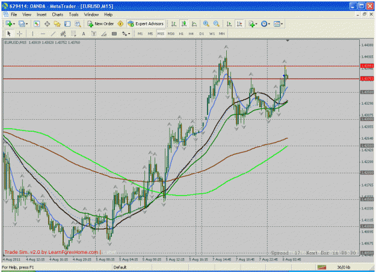
Task: Open the Templates icon
Action: click(x=277, y=23)
